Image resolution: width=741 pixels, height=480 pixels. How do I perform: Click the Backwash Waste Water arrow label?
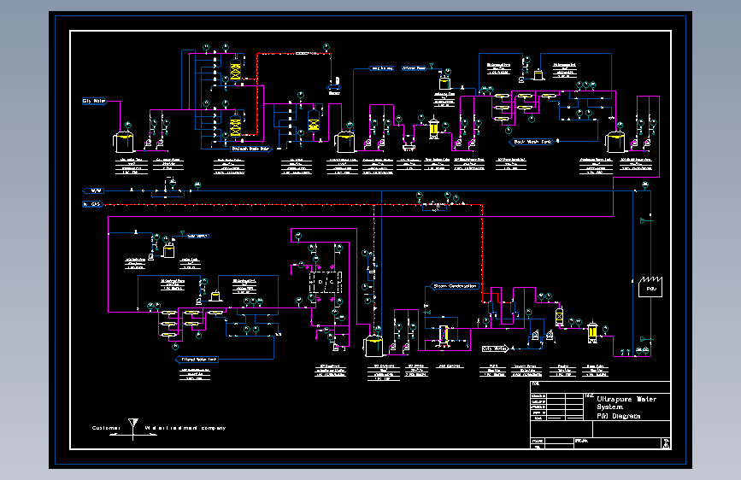click(251, 149)
